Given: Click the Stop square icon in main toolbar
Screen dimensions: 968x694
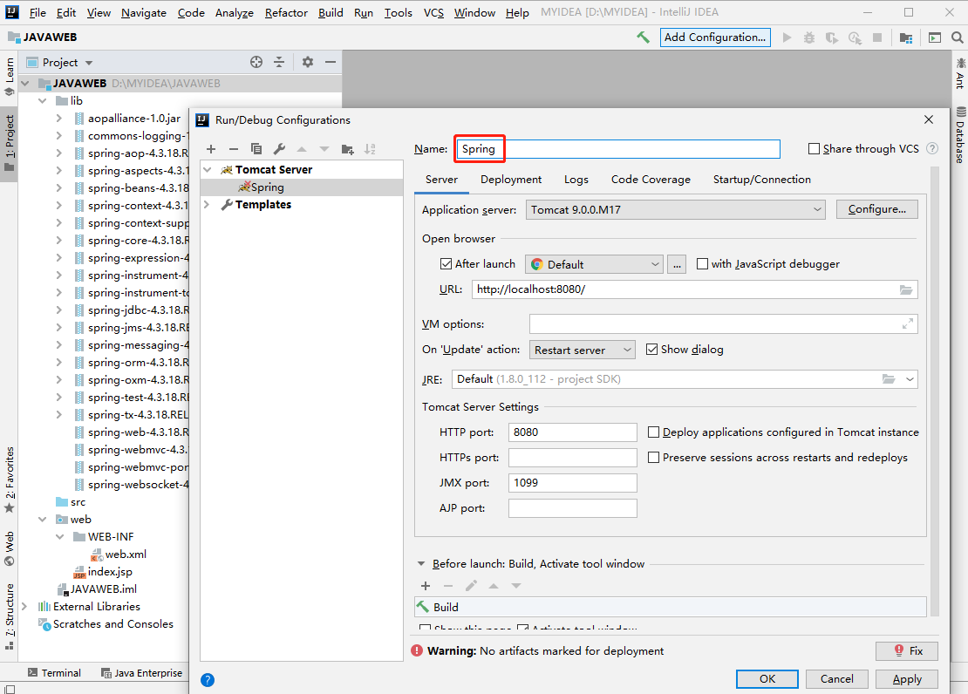Looking at the screenshot, I should click(876, 37).
